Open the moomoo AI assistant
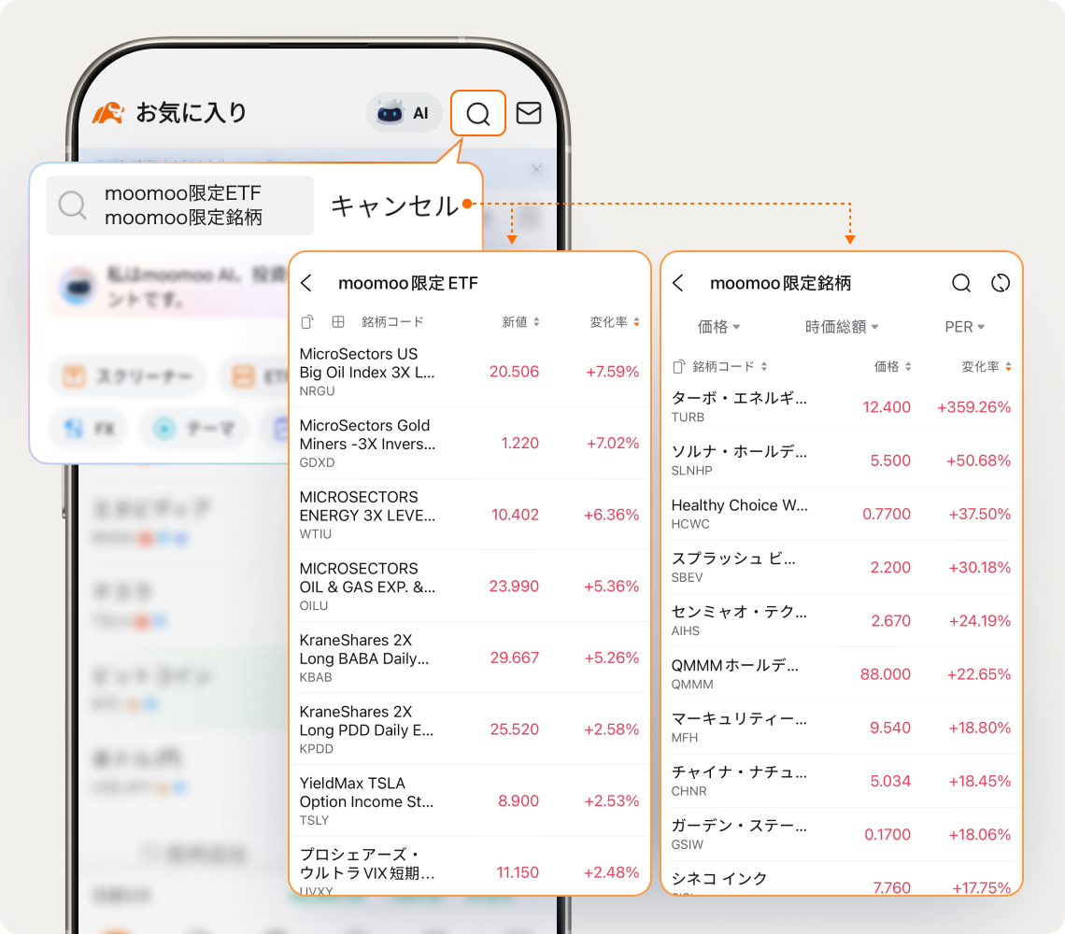Viewport: 1065px width, 934px height. (x=403, y=113)
